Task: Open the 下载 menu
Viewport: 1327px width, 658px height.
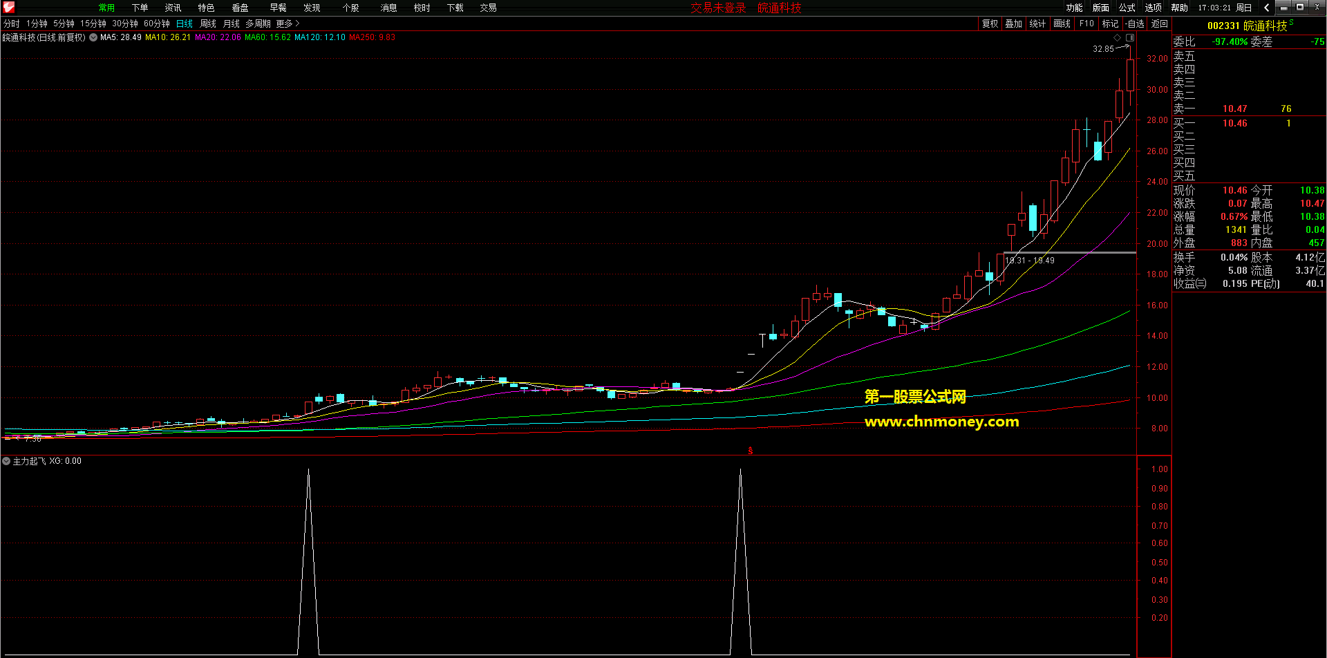Action: pyautogui.click(x=455, y=8)
